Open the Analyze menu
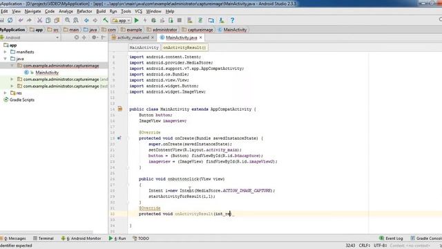The image size is (442, 249). (x=66, y=11)
